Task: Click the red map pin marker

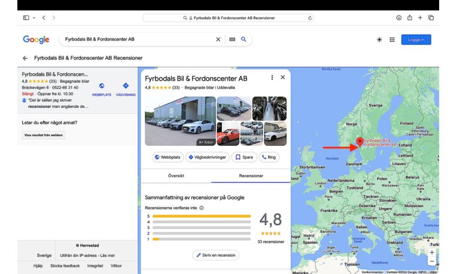Action: 360,142
